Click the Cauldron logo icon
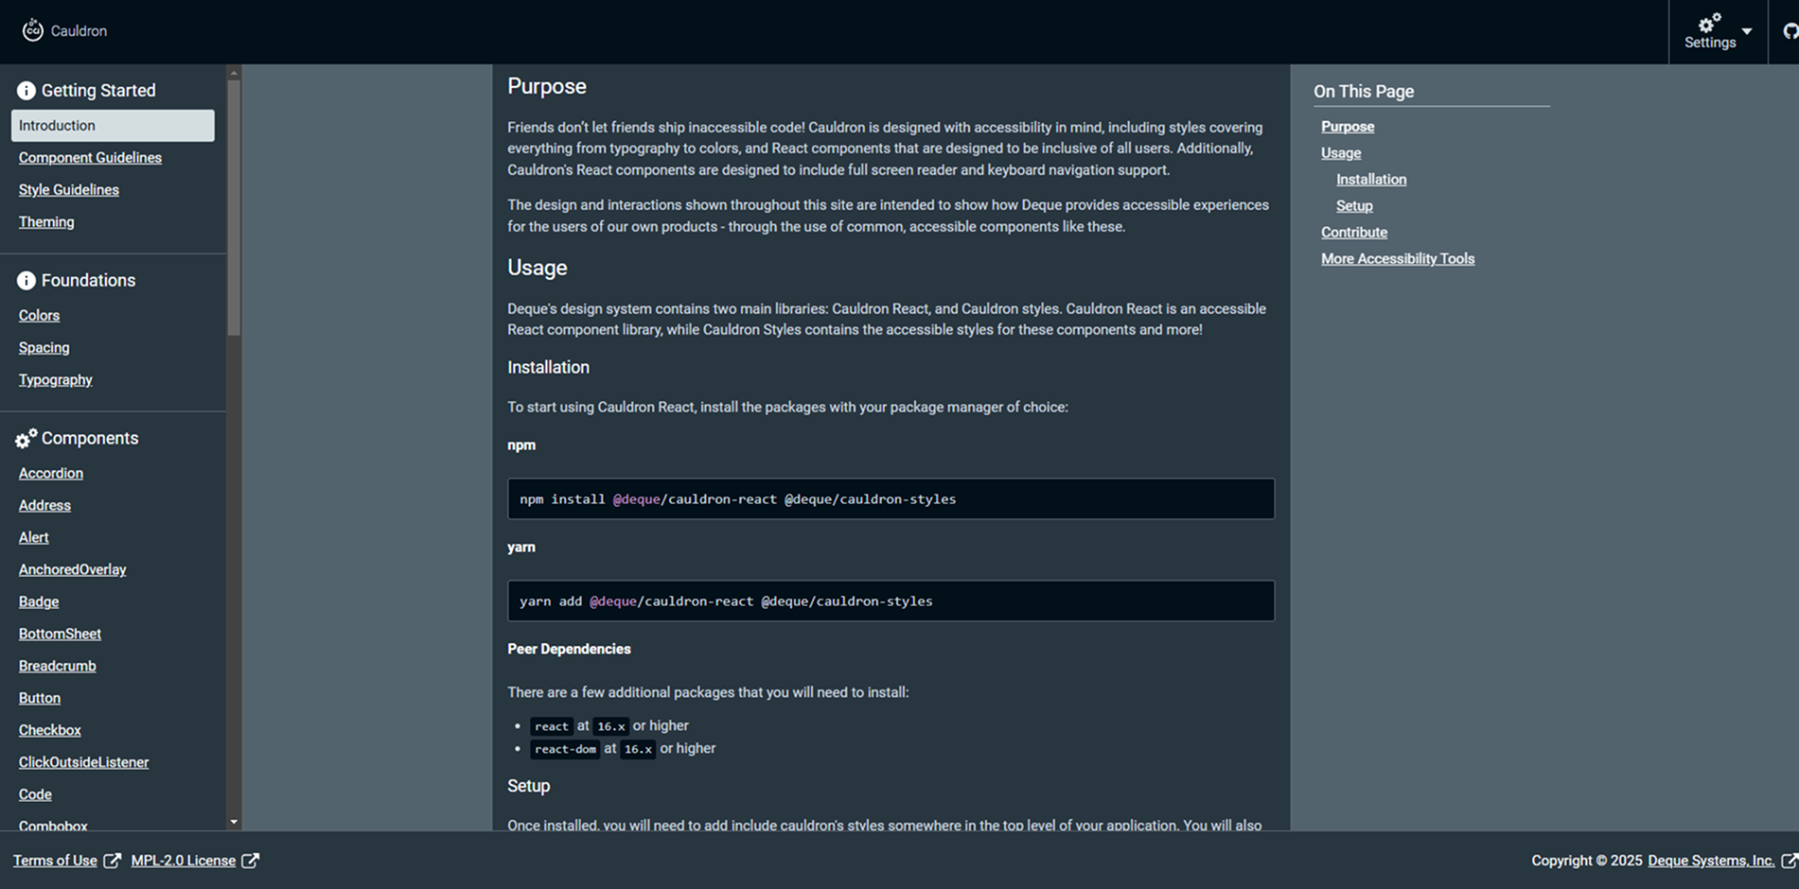This screenshot has width=1799, height=889. pos(33,30)
